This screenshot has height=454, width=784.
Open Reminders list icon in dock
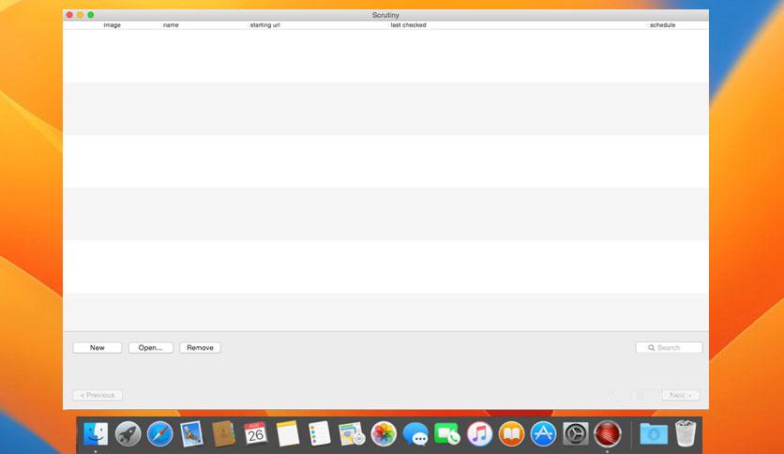tap(320, 433)
